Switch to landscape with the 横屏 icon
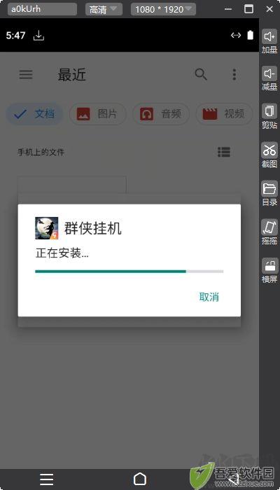The height and width of the screenshot is (490, 280). pyautogui.click(x=269, y=265)
